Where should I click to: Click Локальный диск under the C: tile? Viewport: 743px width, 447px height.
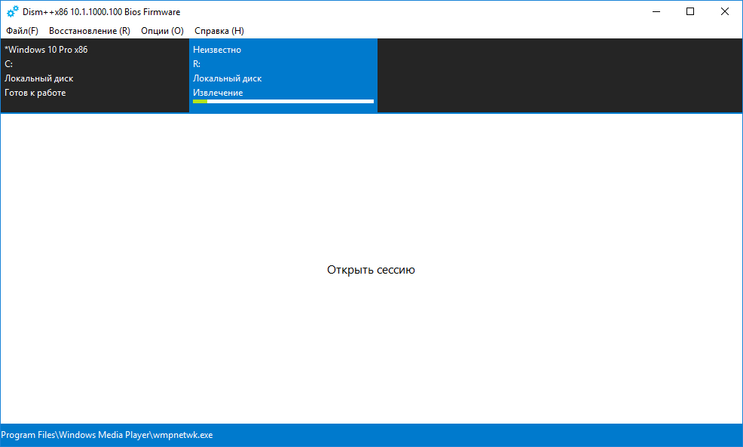pyautogui.click(x=39, y=78)
